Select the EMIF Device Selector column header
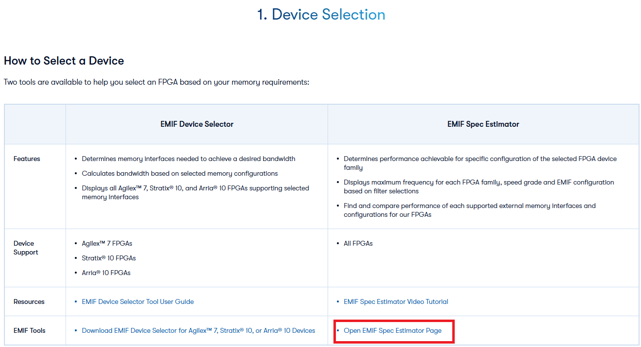The height and width of the screenshot is (347, 641). (x=197, y=124)
